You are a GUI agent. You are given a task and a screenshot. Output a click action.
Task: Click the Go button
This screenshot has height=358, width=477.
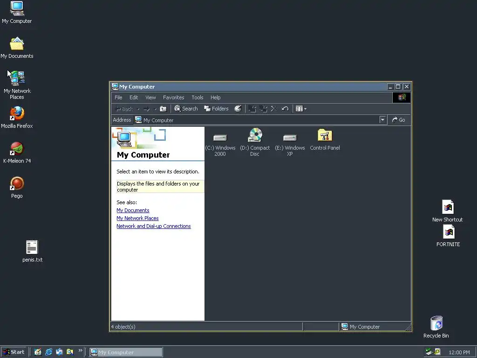(399, 120)
